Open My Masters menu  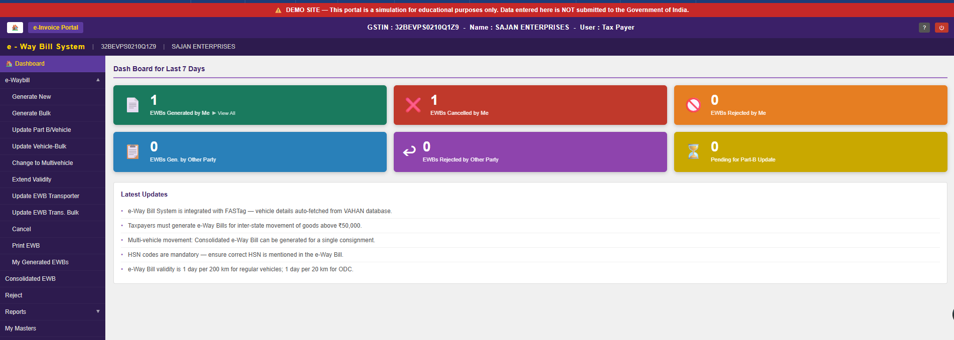(x=53, y=328)
